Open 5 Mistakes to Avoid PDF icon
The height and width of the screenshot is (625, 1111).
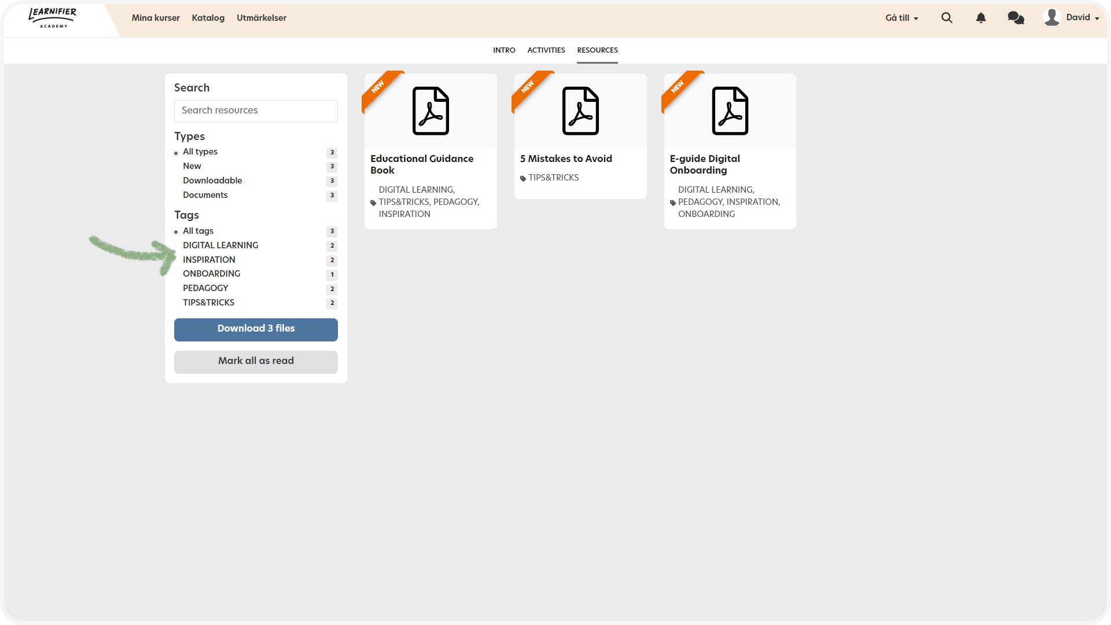[x=580, y=111]
